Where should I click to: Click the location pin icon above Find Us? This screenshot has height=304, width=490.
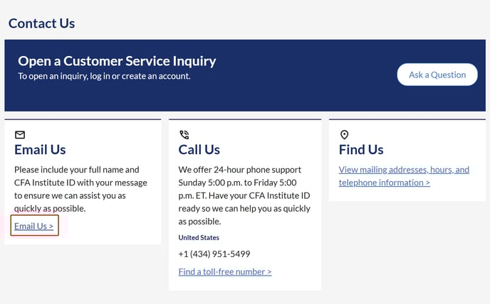[344, 135]
